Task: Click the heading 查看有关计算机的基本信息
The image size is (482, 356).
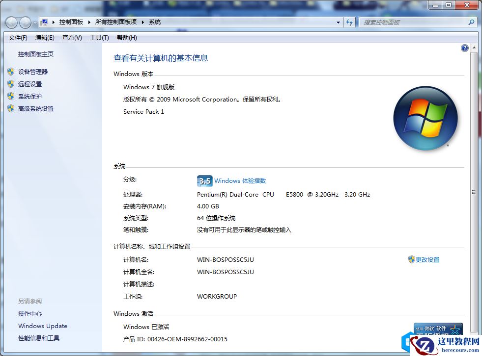Action: 161,58
